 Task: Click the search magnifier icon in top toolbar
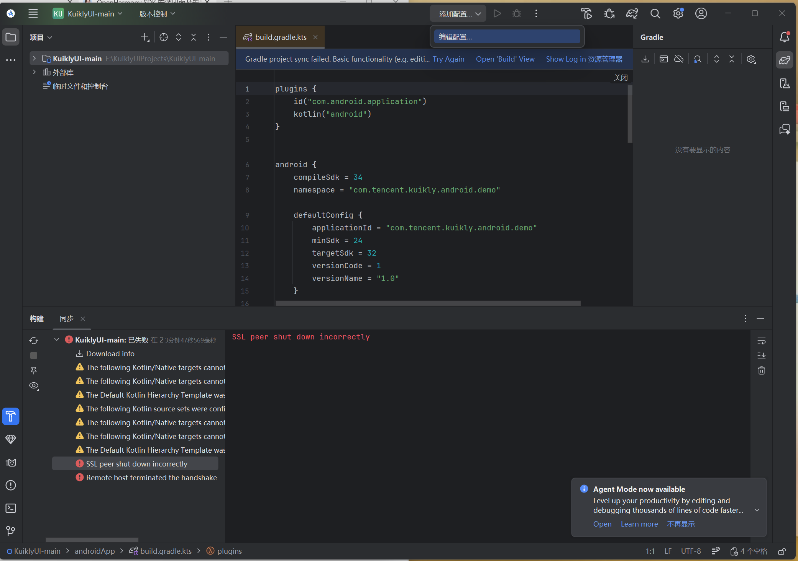click(655, 14)
